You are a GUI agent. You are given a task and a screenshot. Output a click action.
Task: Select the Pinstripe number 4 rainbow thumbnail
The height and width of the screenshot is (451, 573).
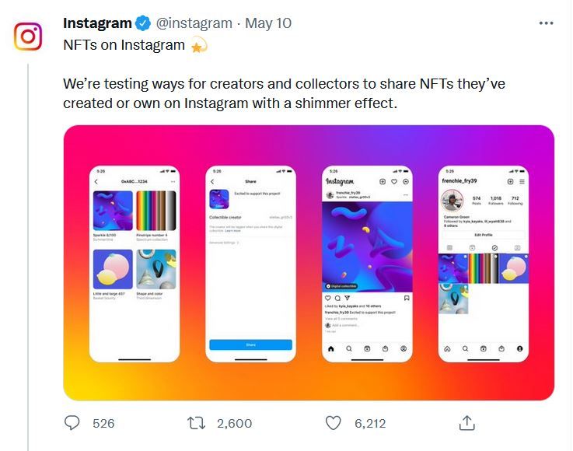(x=155, y=210)
